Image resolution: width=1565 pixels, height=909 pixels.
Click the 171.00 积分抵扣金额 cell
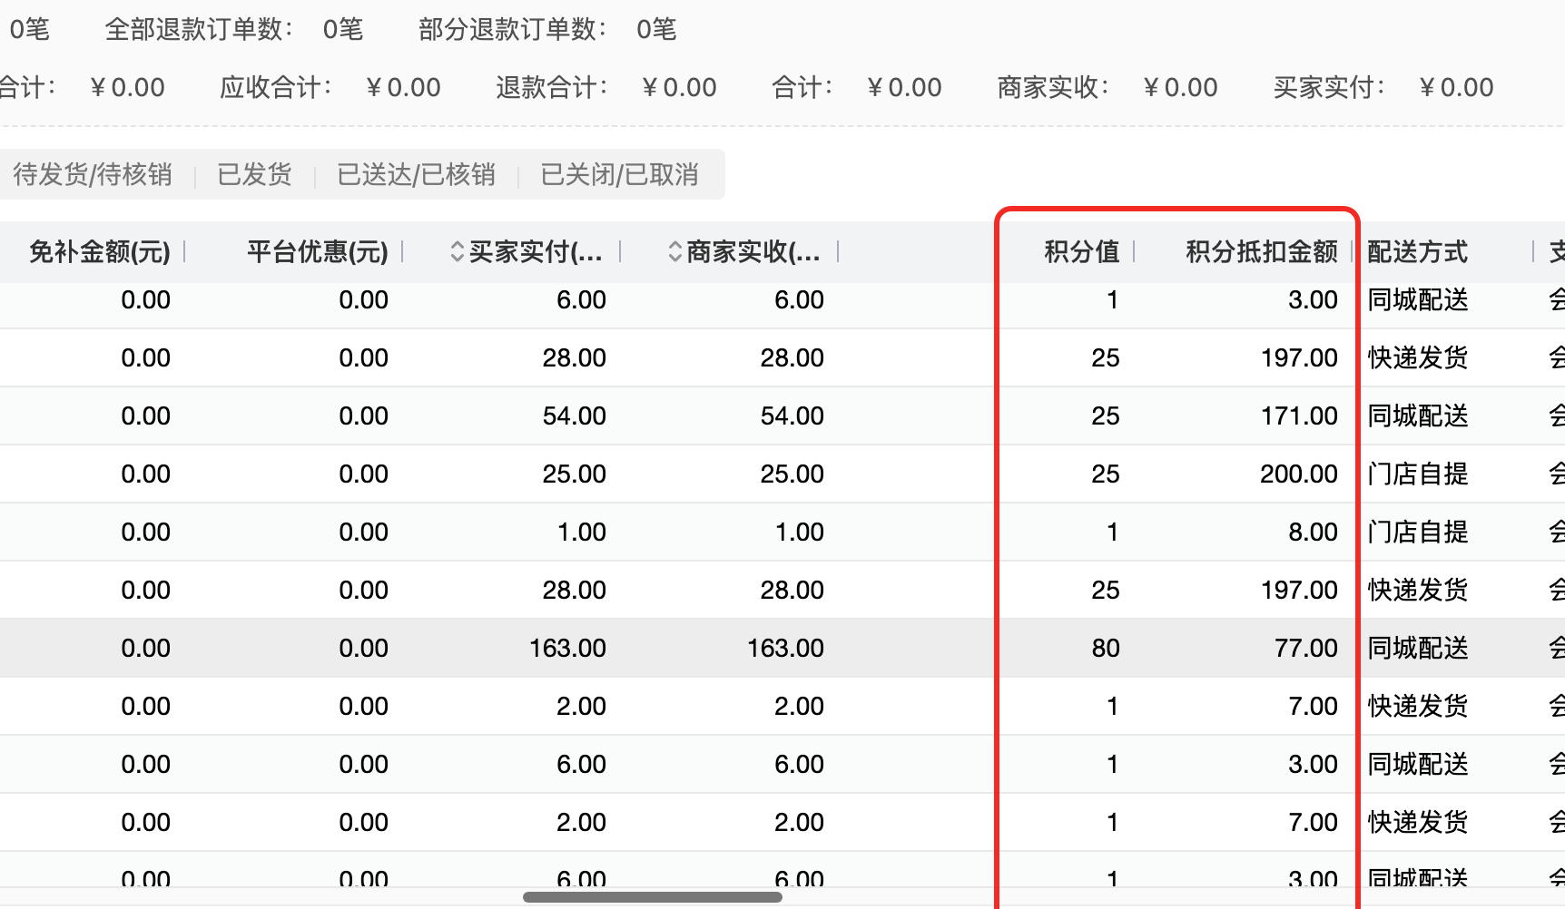[x=1298, y=415]
